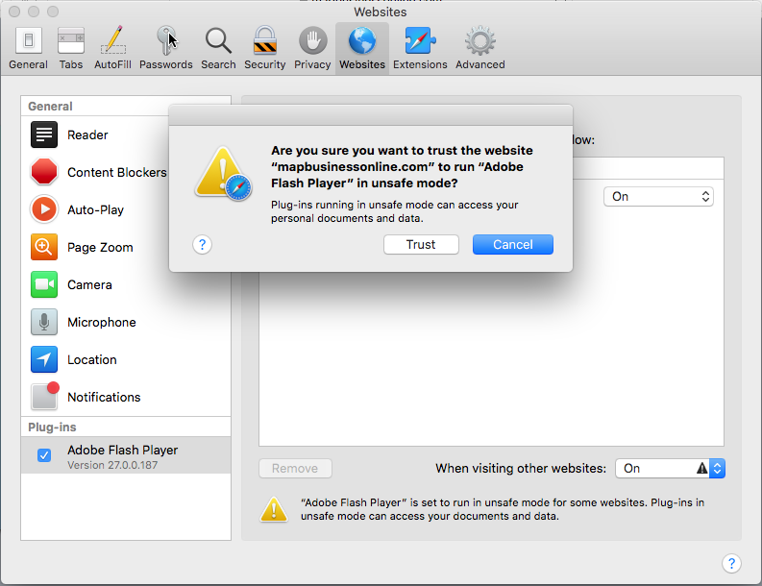762x586 pixels.
Task: Click the red Content Blockers stop icon
Action: (x=44, y=172)
